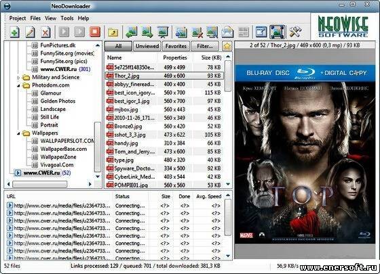Click the slideshow presentation screen icon
The width and height of the screenshot is (380, 274).
[x=163, y=32]
